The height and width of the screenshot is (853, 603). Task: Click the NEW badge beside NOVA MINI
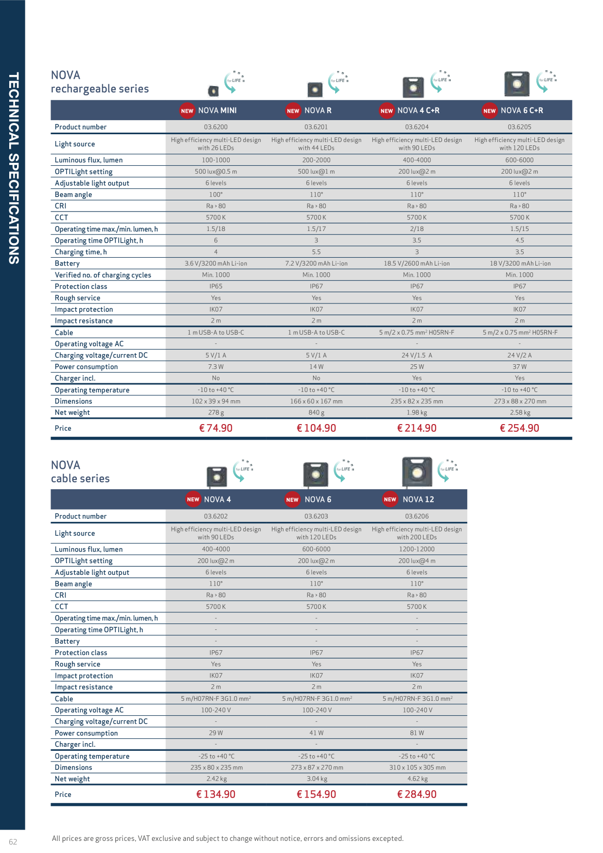(187, 110)
